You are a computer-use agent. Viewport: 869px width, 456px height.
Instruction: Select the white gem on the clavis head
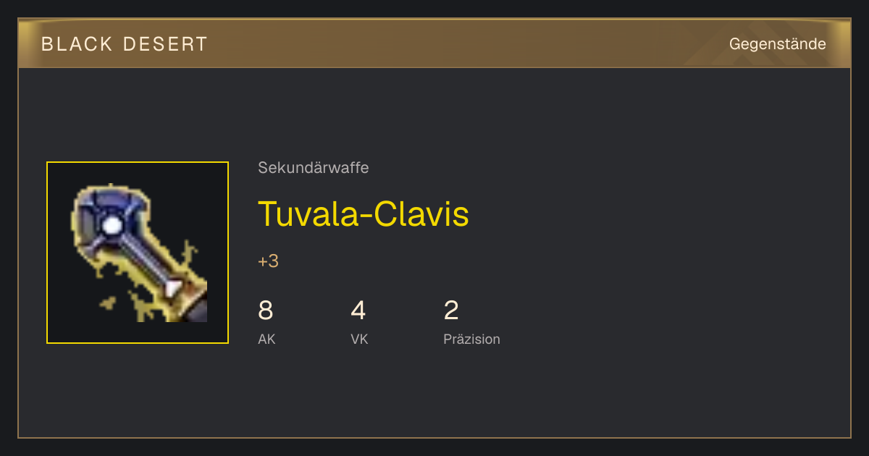pyautogui.click(x=112, y=226)
